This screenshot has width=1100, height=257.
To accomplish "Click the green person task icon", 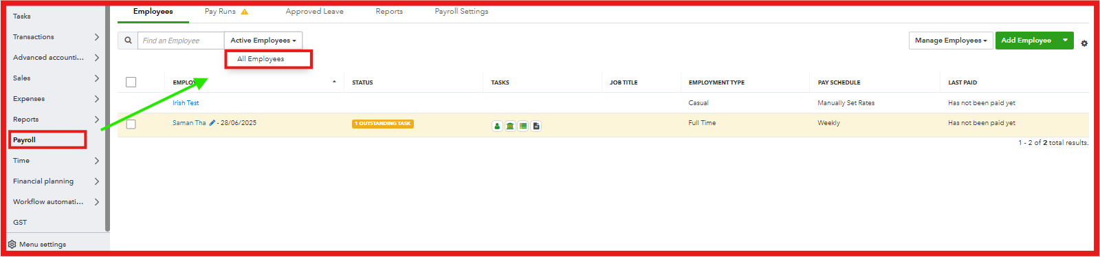I will click(497, 126).
